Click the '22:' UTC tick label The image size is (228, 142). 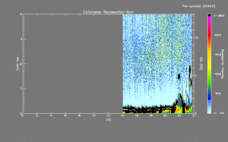[180, 116]
